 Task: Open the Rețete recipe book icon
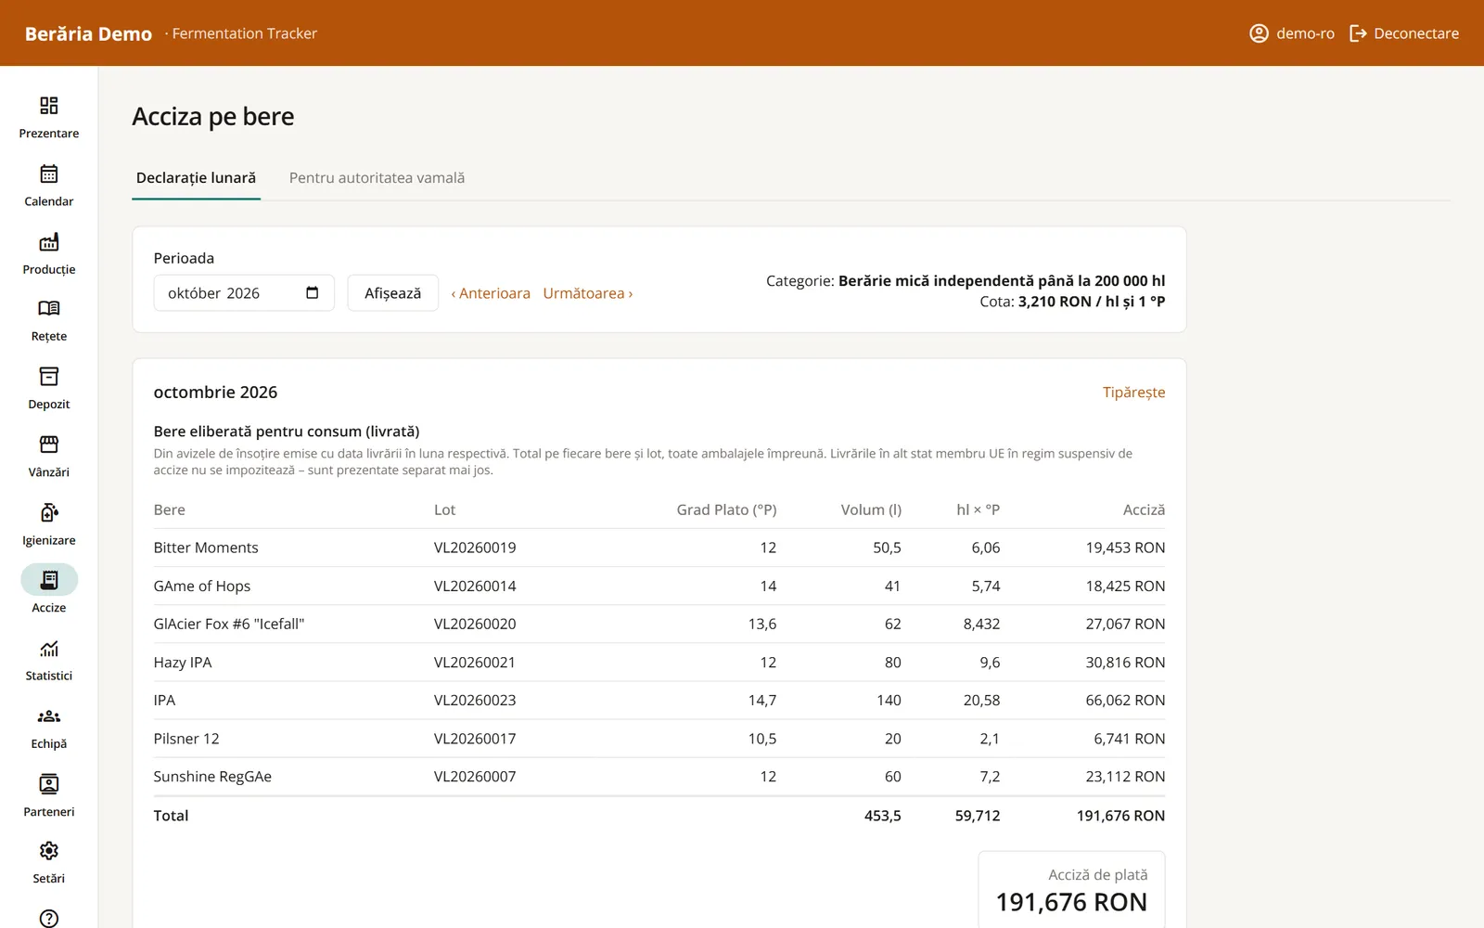[49, 308]
